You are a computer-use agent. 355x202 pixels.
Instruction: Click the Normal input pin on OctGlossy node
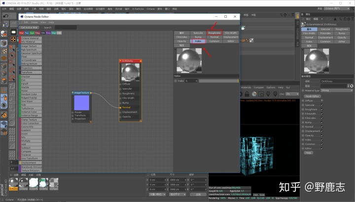coord(120,107)
